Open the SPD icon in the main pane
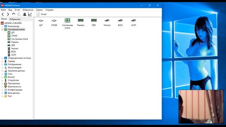226x127 pixels. coord(94,23)
